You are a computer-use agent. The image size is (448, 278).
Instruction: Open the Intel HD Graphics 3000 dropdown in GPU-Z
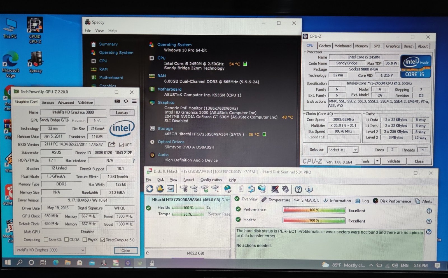pos(50,250)
